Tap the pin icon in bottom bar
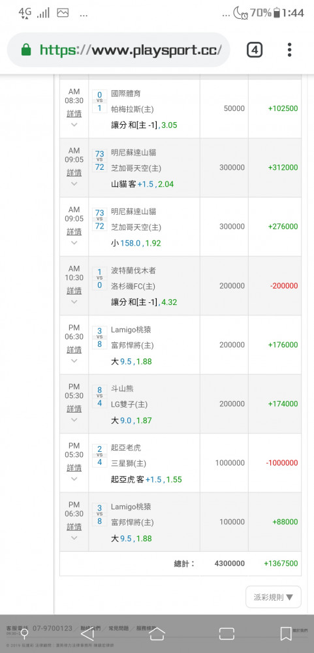Viewport: 314px width, 653px height. click(x=25, y=634)
